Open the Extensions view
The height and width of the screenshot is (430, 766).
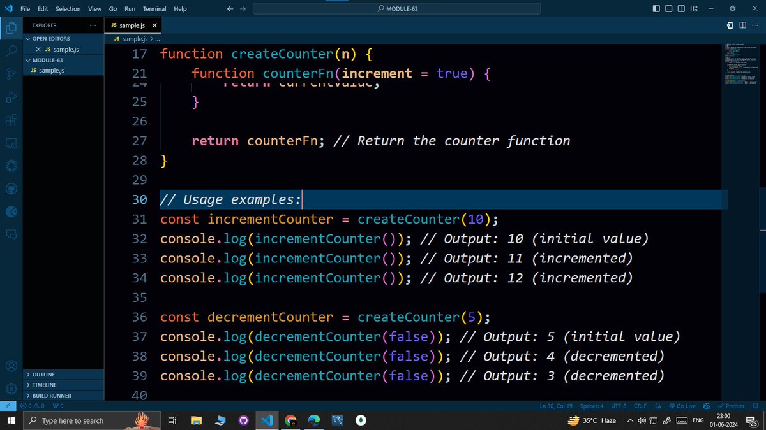click(x=11, y=120)
